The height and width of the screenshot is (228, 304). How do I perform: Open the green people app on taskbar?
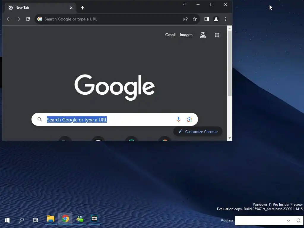point(80,219)
